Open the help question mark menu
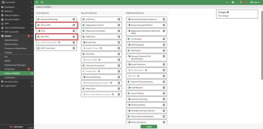The width and height of the screenshot is (263, 129). [234, 2]
